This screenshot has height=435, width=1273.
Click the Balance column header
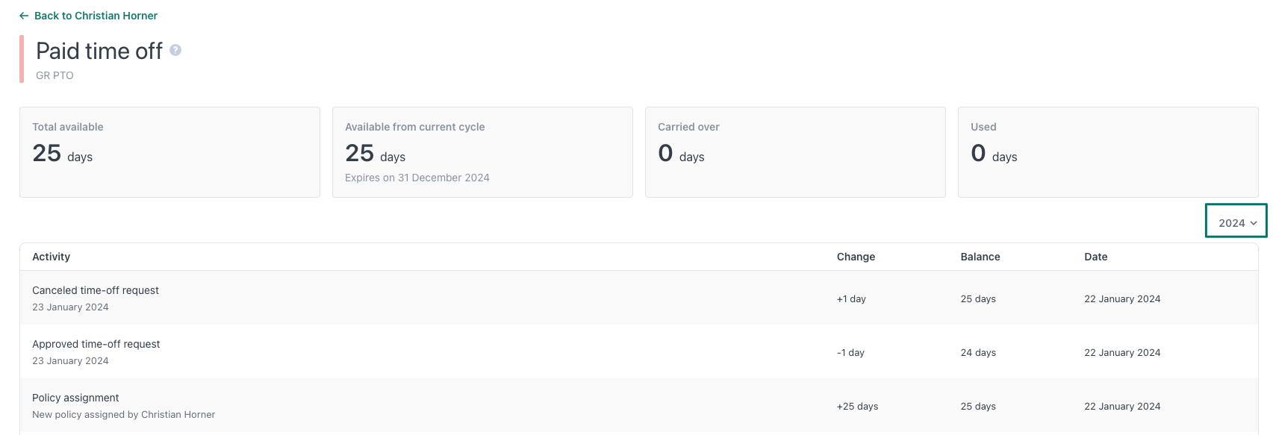(x=980, y=257)
